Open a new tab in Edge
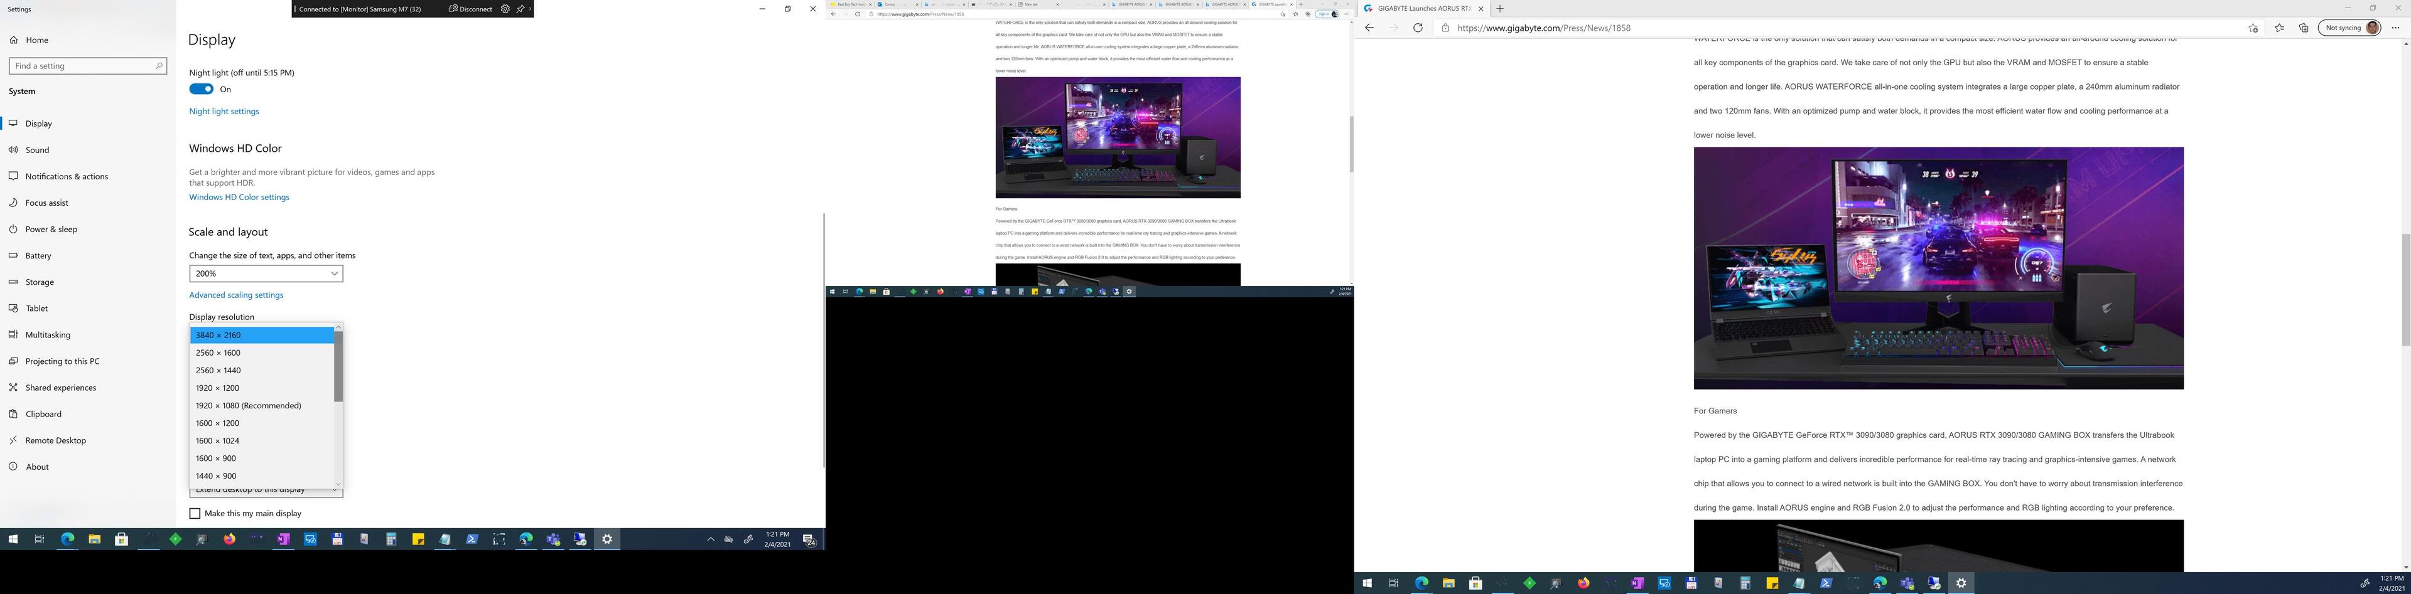The width and height of the screenshot is (2411, 594). [x=1501, y=8]
